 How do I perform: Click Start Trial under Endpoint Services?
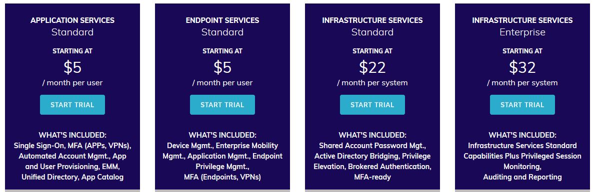222,105
